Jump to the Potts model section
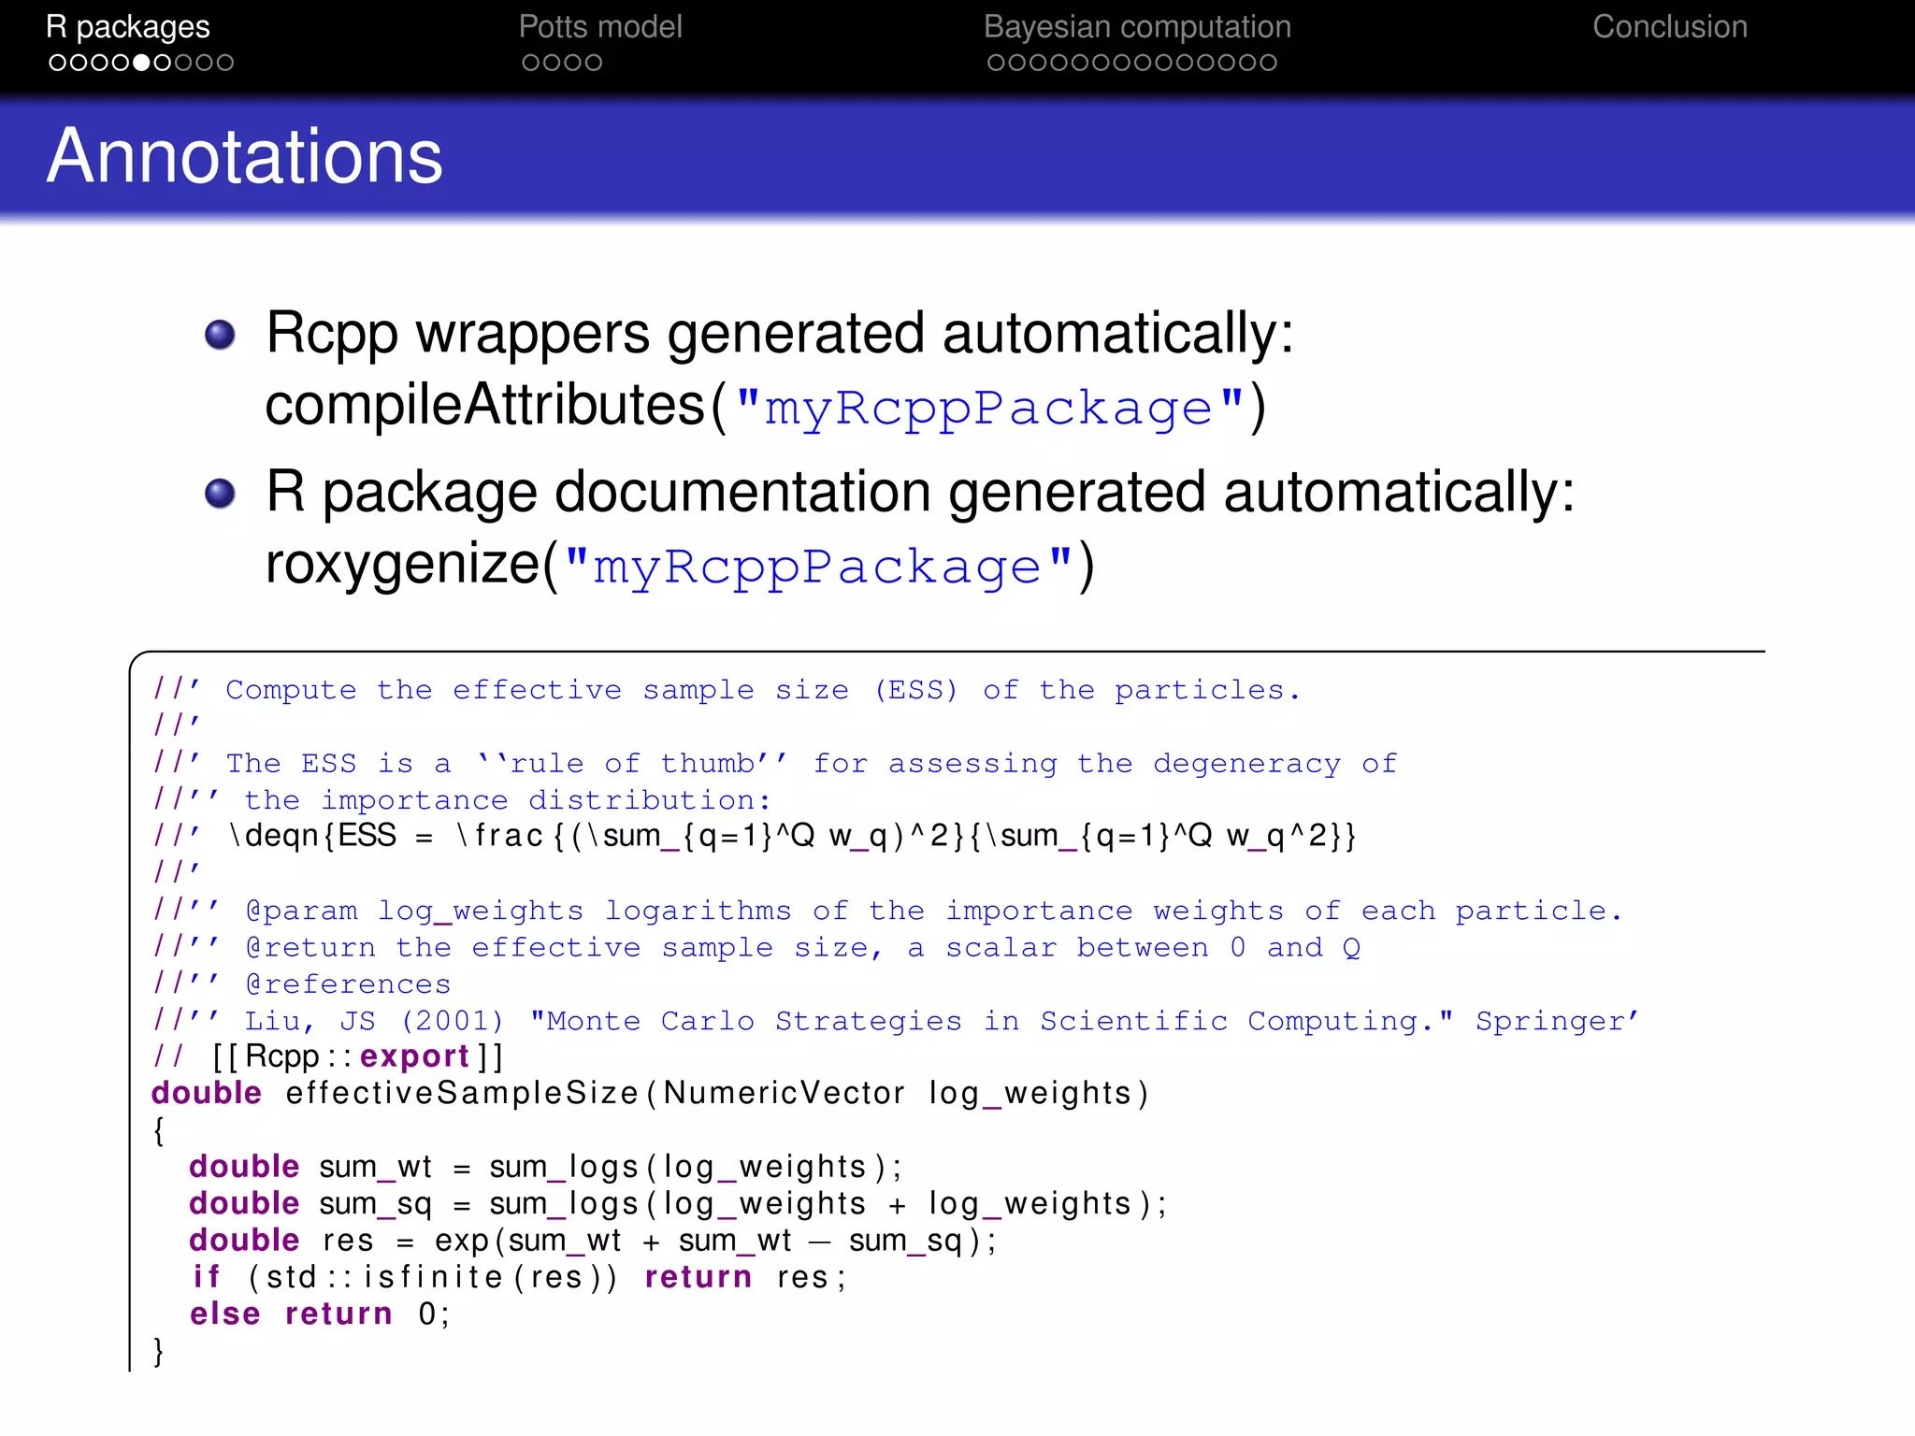 point(600,27)
